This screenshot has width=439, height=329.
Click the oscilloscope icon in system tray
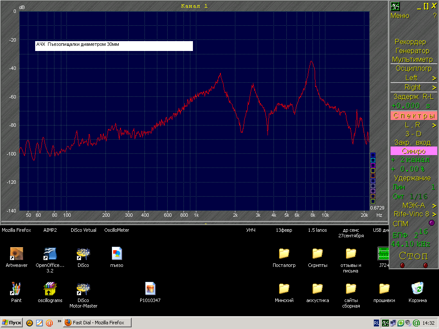(x=385, y=323)
